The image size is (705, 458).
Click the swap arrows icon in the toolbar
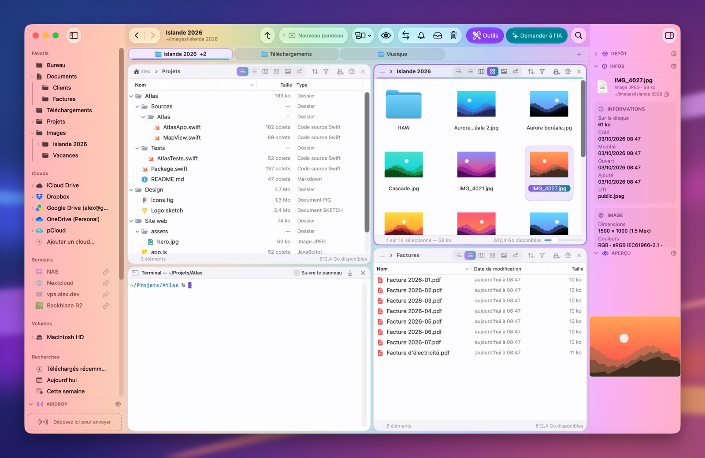click(406, 36)
